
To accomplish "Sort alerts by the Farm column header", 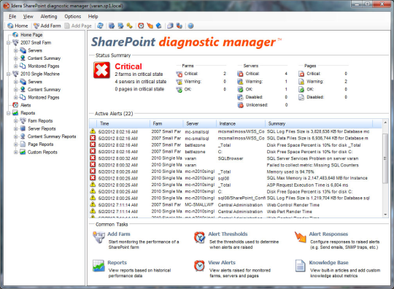I will click(x=166, y=123).
